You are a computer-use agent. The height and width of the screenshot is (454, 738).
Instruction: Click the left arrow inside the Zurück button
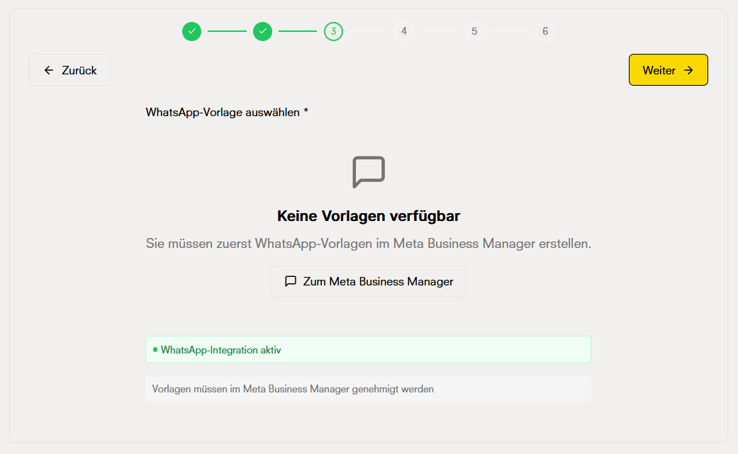47,69
